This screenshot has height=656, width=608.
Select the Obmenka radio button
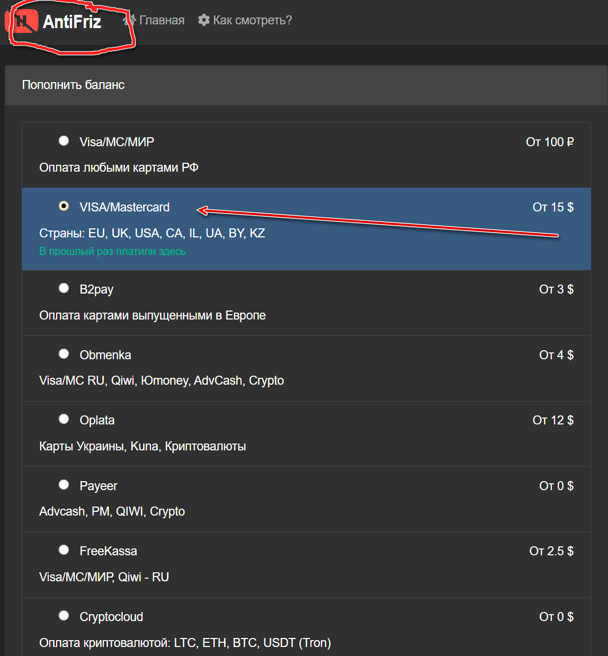click(64, 354)
